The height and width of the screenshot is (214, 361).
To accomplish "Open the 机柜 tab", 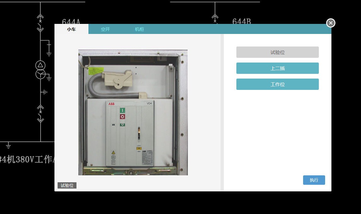I will coord(139,29).
